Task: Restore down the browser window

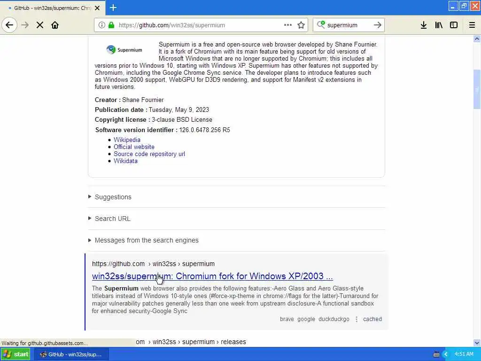Action: 464,6
